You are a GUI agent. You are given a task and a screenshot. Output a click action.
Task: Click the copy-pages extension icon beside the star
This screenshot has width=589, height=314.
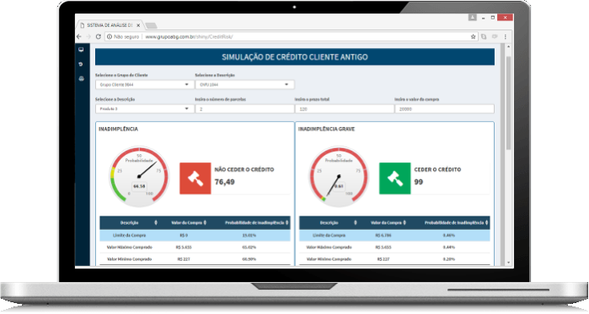click(484, 37)
